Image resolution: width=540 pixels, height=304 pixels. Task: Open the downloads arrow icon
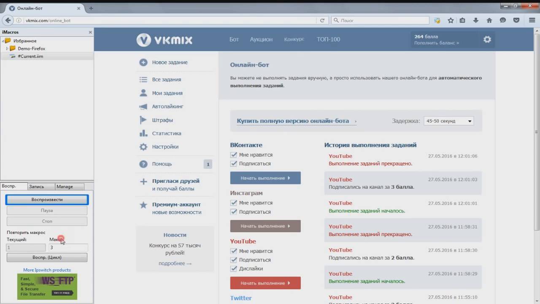click(x=476, y=20)
